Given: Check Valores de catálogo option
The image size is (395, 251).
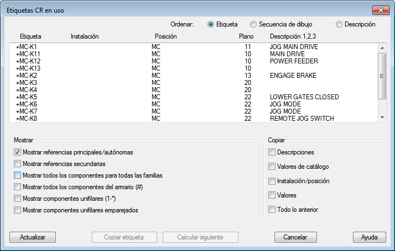Looking at the screenshot, I should tap(272, 167).
